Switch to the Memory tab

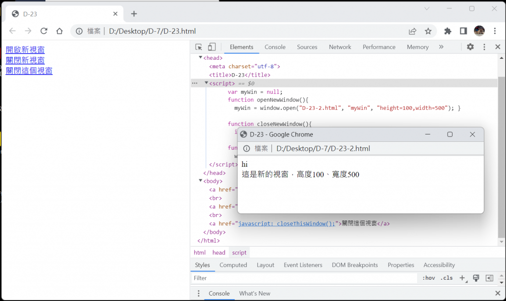[x=418, y=47]
